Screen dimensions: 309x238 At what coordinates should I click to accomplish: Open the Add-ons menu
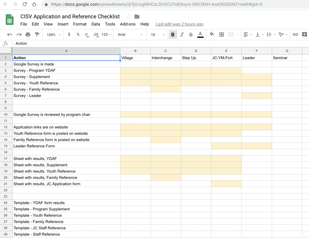(128, 24)
